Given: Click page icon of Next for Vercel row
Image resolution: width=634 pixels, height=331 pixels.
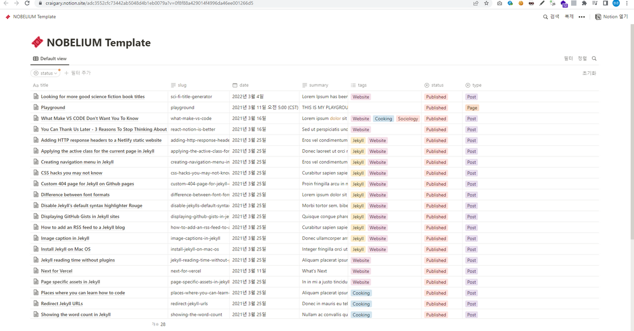Looking at the screenshot, I should click(x=36, y=271).
